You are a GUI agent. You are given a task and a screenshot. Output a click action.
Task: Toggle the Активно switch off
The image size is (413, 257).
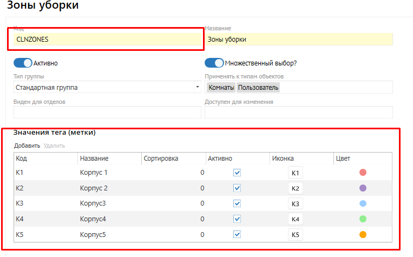pos(23,63)
